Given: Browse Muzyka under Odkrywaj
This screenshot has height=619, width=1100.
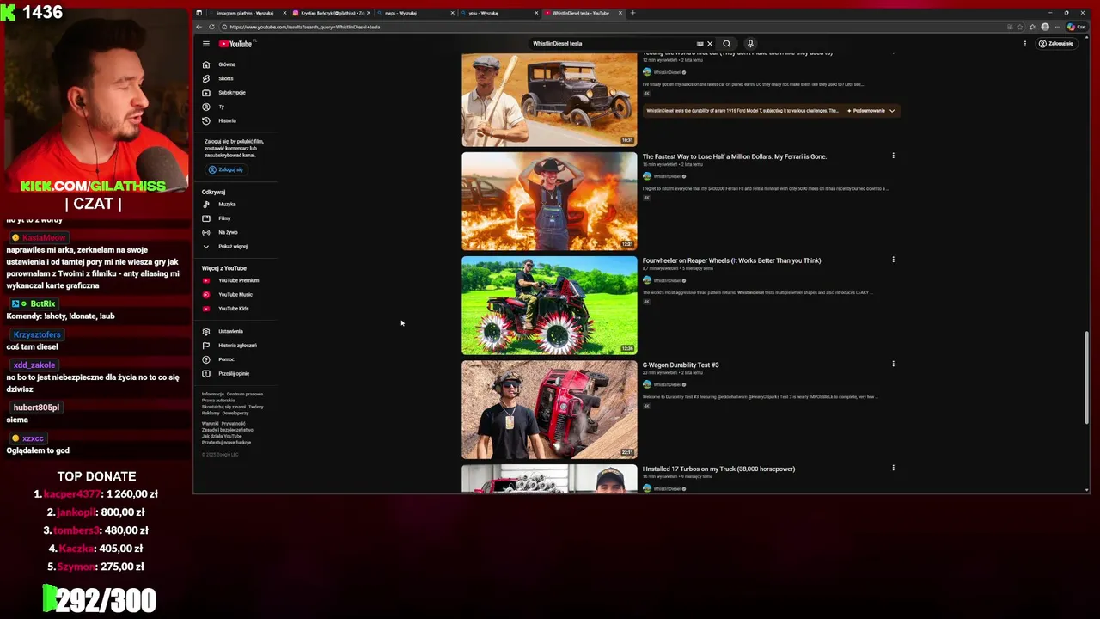Looking at the screenshot, I should coord(227,205).
